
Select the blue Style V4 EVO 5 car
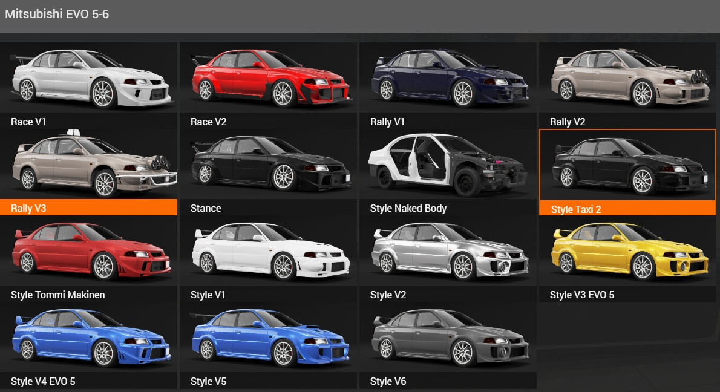[x=88, y=338]
